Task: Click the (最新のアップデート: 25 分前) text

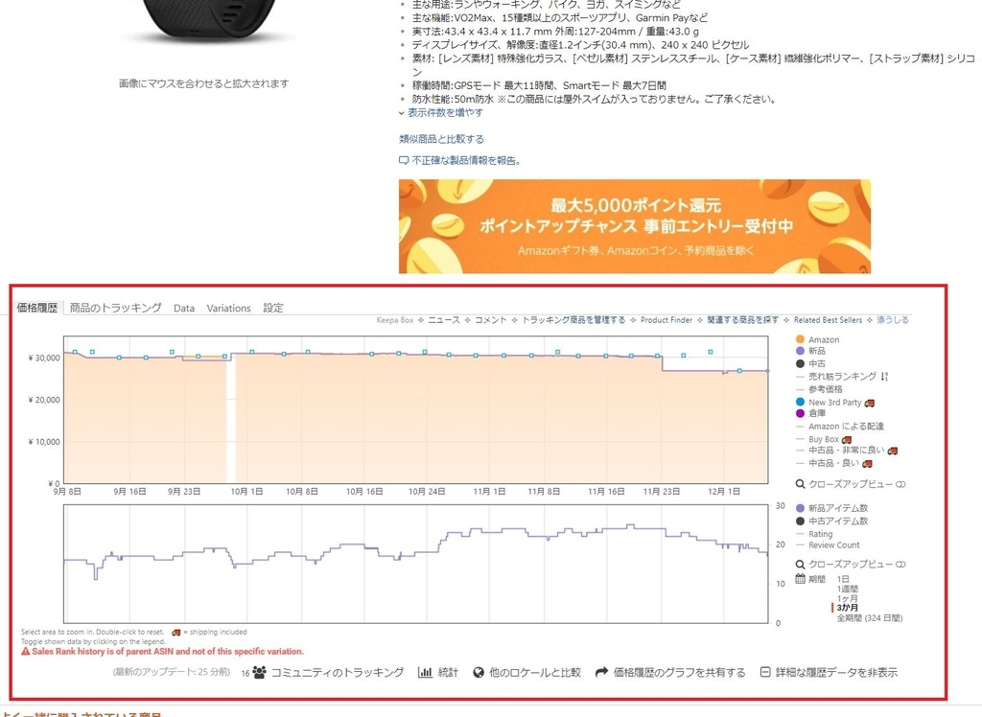Action: (x=171, y=673)
